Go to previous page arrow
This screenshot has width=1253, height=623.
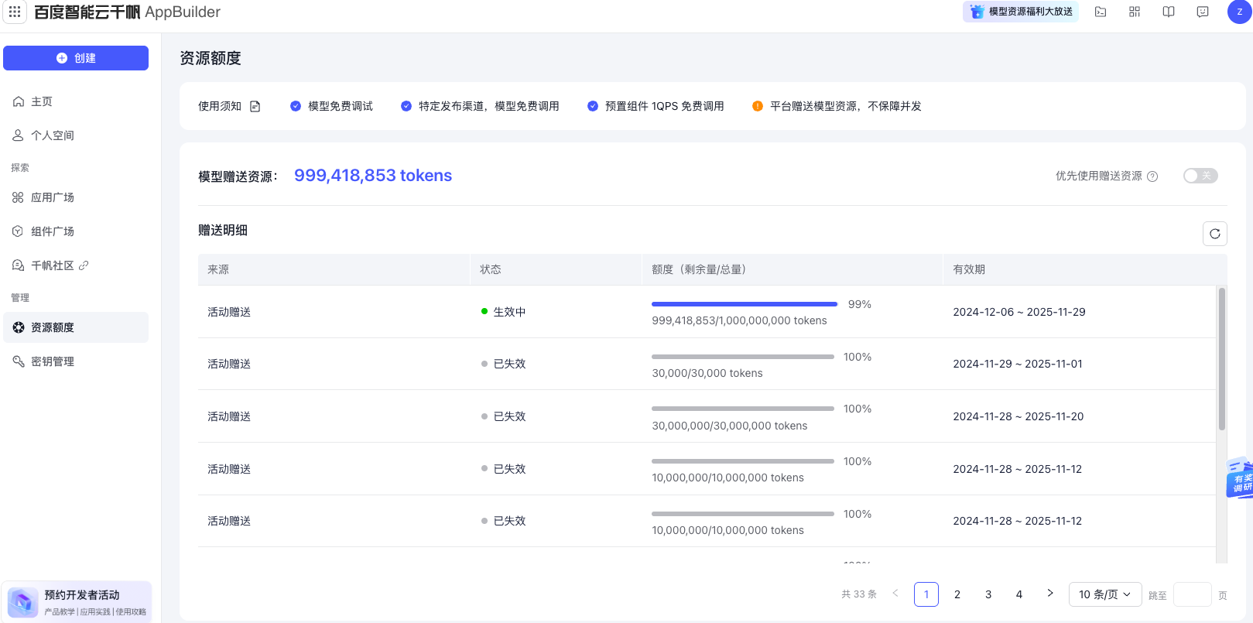pos(895,594)
